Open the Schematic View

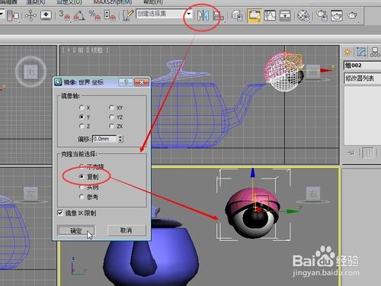tap(285, 16)
